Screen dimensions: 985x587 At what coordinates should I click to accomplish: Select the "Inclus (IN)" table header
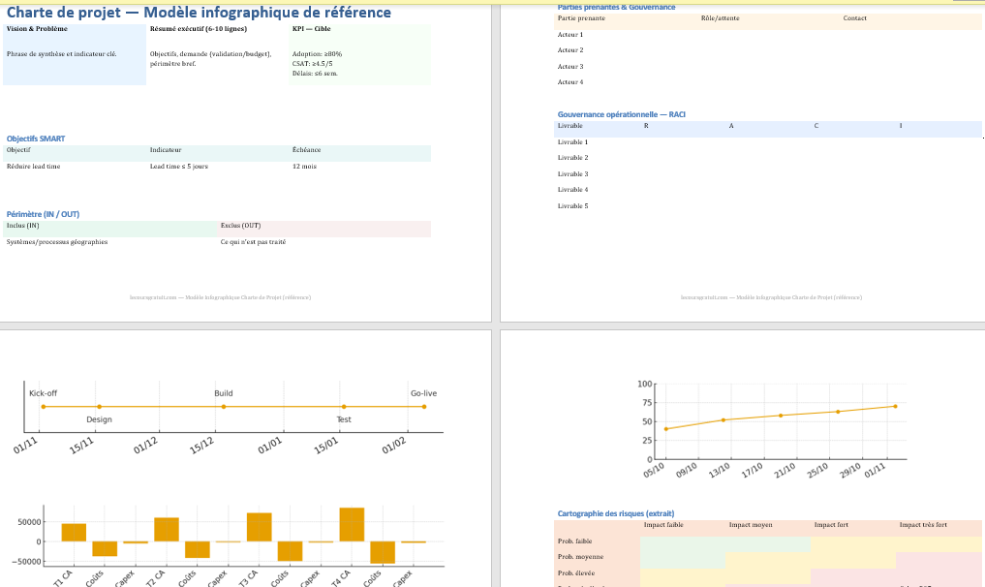pos(22,226)
